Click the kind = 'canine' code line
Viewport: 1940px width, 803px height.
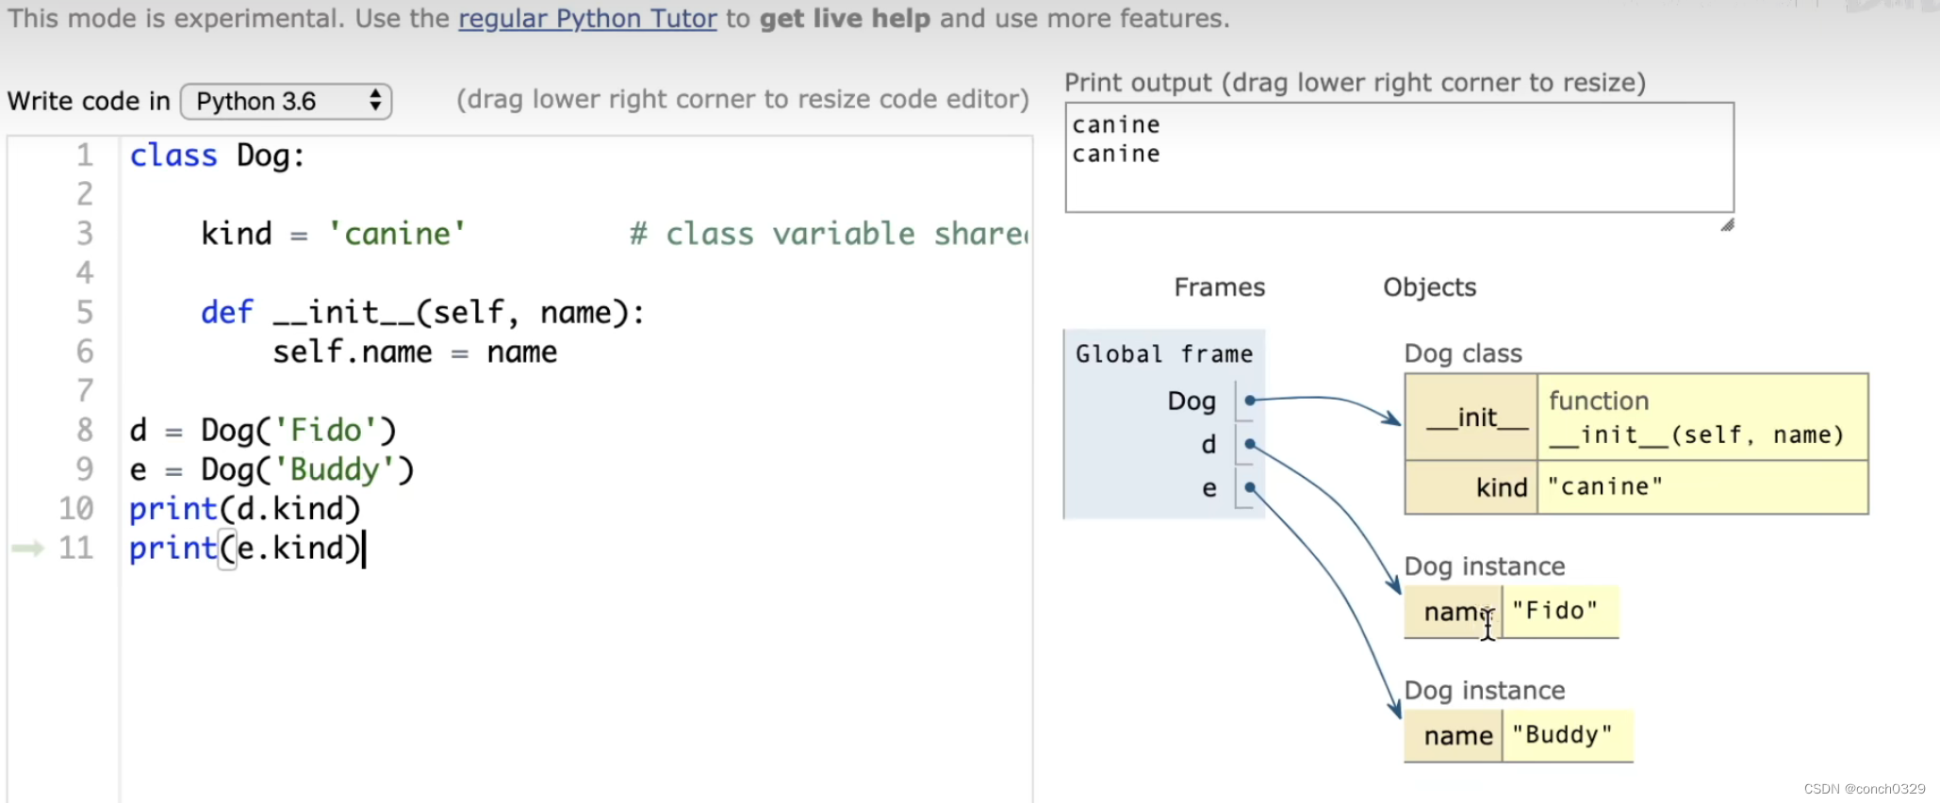(333, 234)
